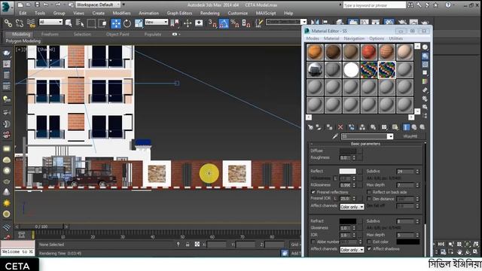Select the white sphere material sample slot
Viewport: 482px width, 271px height.
coord(351,70)
